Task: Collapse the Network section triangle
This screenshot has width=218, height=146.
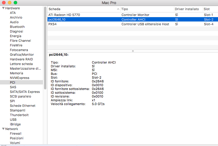Action: [3, 129]
